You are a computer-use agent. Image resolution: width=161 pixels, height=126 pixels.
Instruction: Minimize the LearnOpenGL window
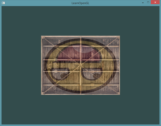click(x=142, y=2)
